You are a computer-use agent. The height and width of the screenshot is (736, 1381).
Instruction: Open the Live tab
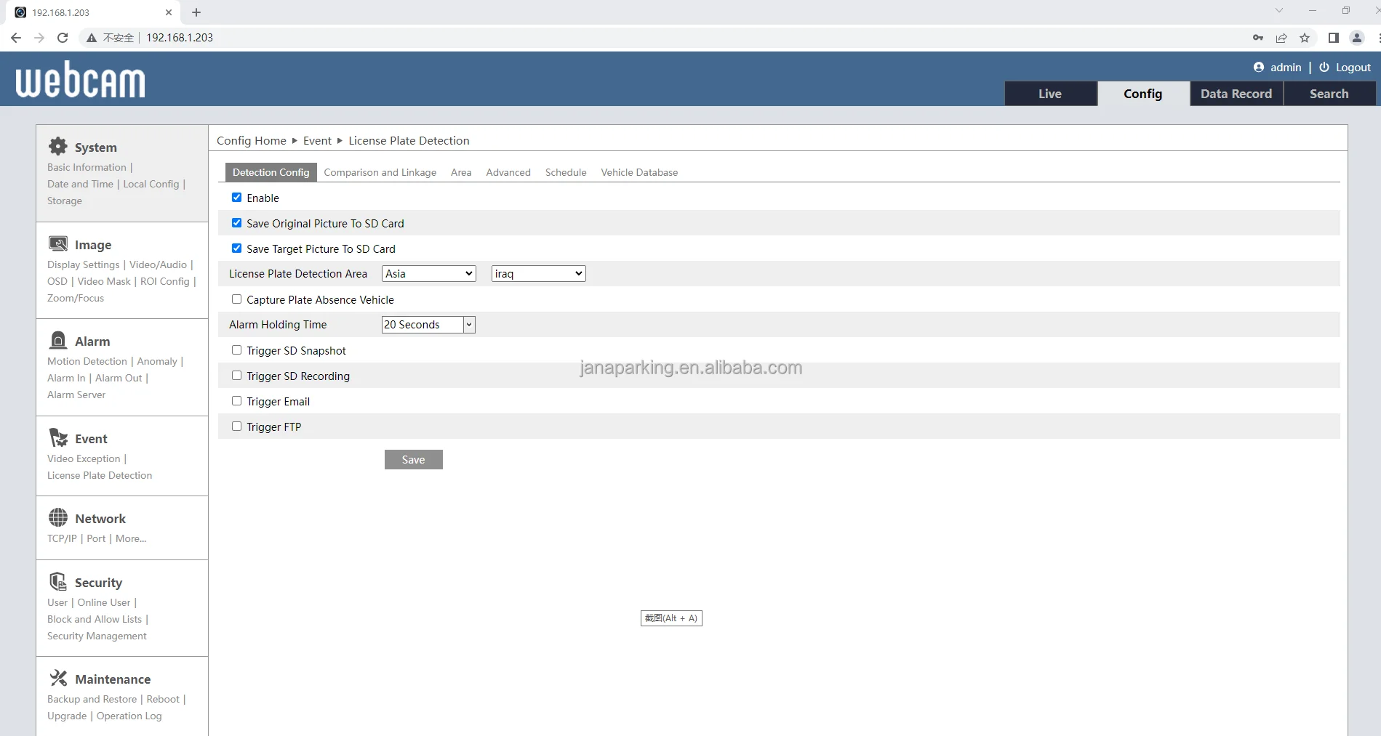click(1050, 94)
